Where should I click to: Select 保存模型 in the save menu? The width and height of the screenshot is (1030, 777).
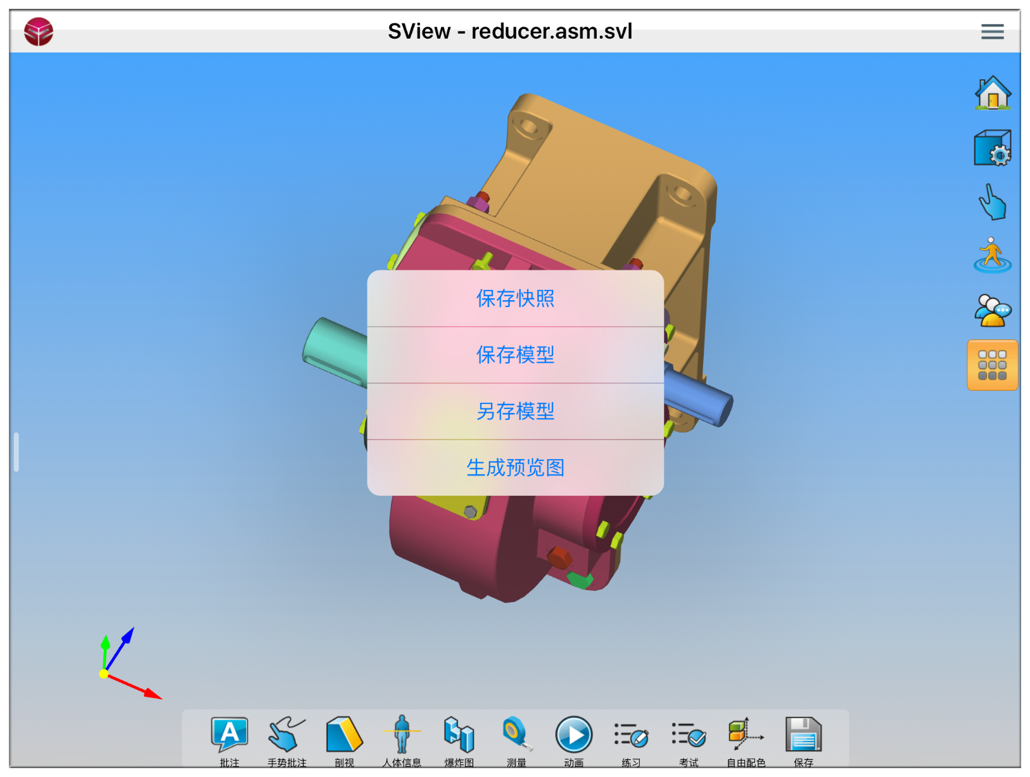(515, 355)
